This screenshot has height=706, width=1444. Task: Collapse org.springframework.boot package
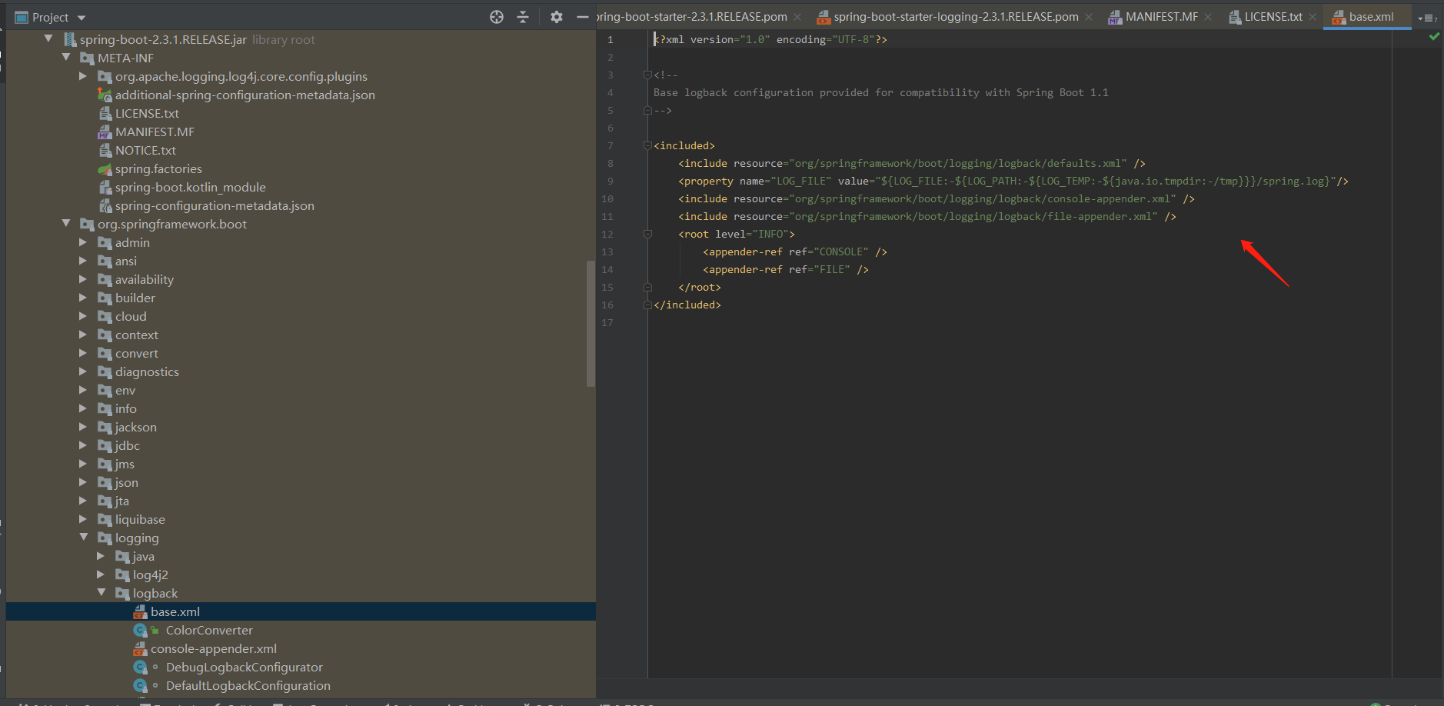66,223
